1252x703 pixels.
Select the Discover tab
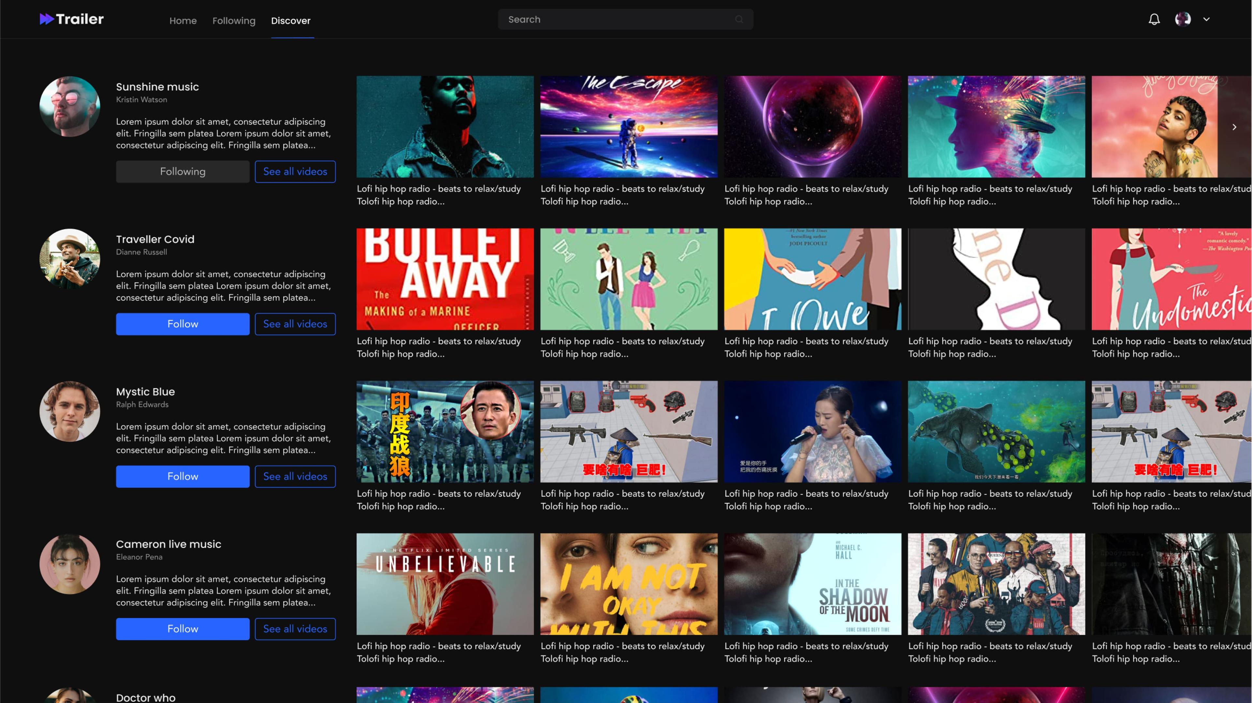pos(291,21)
